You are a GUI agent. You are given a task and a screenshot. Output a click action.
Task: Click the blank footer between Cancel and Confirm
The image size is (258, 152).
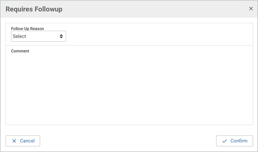pos(127,141)
